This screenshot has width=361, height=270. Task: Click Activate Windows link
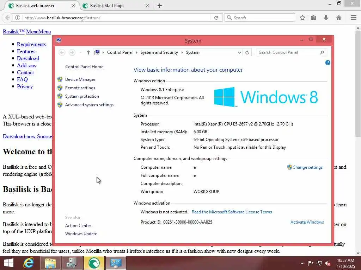[307, 222]
